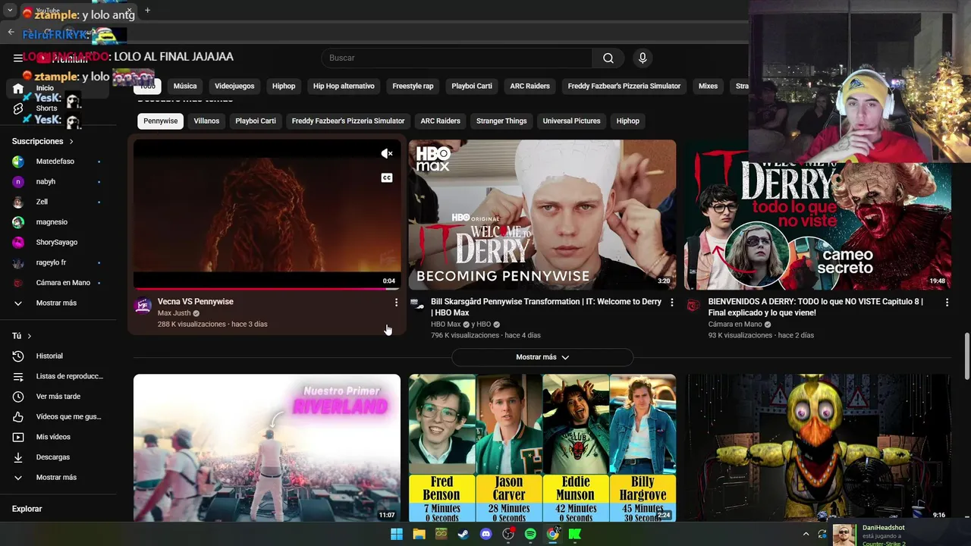971x546 pixels.
Task: Open the Nuestro Primer Riverland thumbnail
Action: pyautogui.click(x=267, y=447)
